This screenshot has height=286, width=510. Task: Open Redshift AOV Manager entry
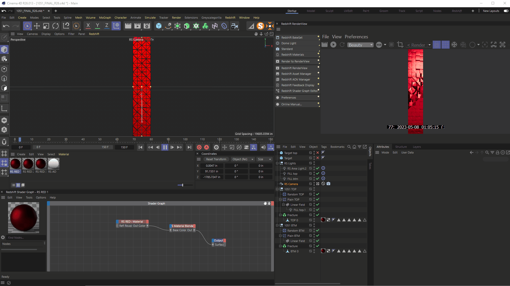(295, 79)
